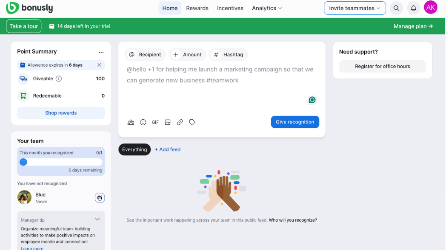Open the AK profile avatar
This screenshot has height=250, width=446.
[430, 7]
